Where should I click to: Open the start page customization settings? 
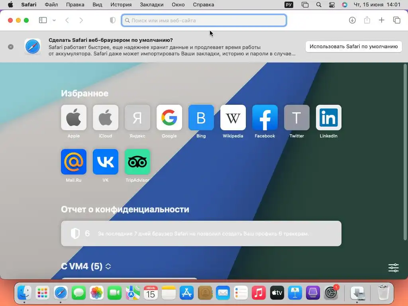click(393, 267)
